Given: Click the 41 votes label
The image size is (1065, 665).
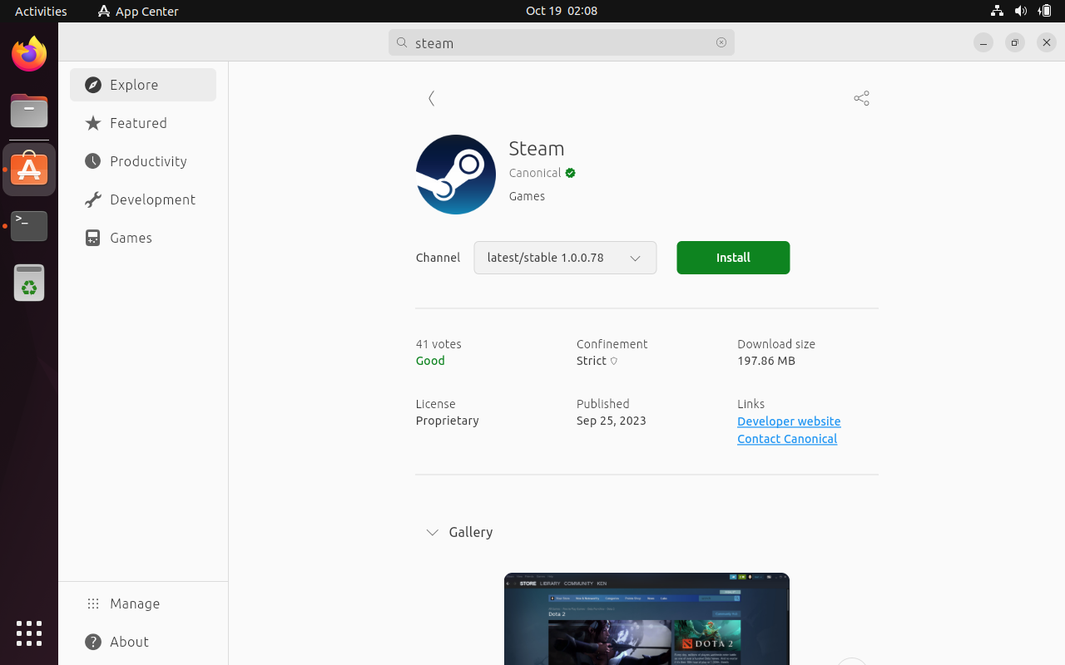Looking at the screenshot, I should point(438,344).
